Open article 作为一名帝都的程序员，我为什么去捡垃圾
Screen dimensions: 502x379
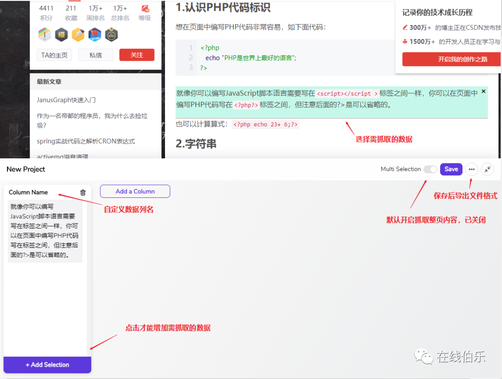(92, 120)
